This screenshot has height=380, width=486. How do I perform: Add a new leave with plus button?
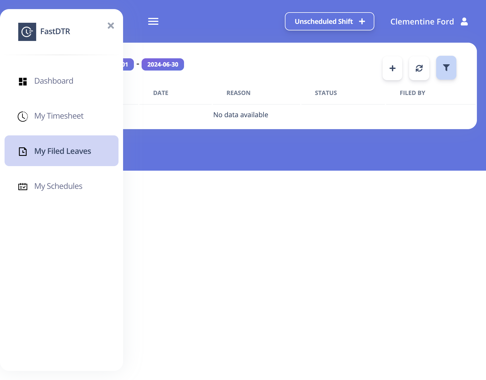(393, 68)
